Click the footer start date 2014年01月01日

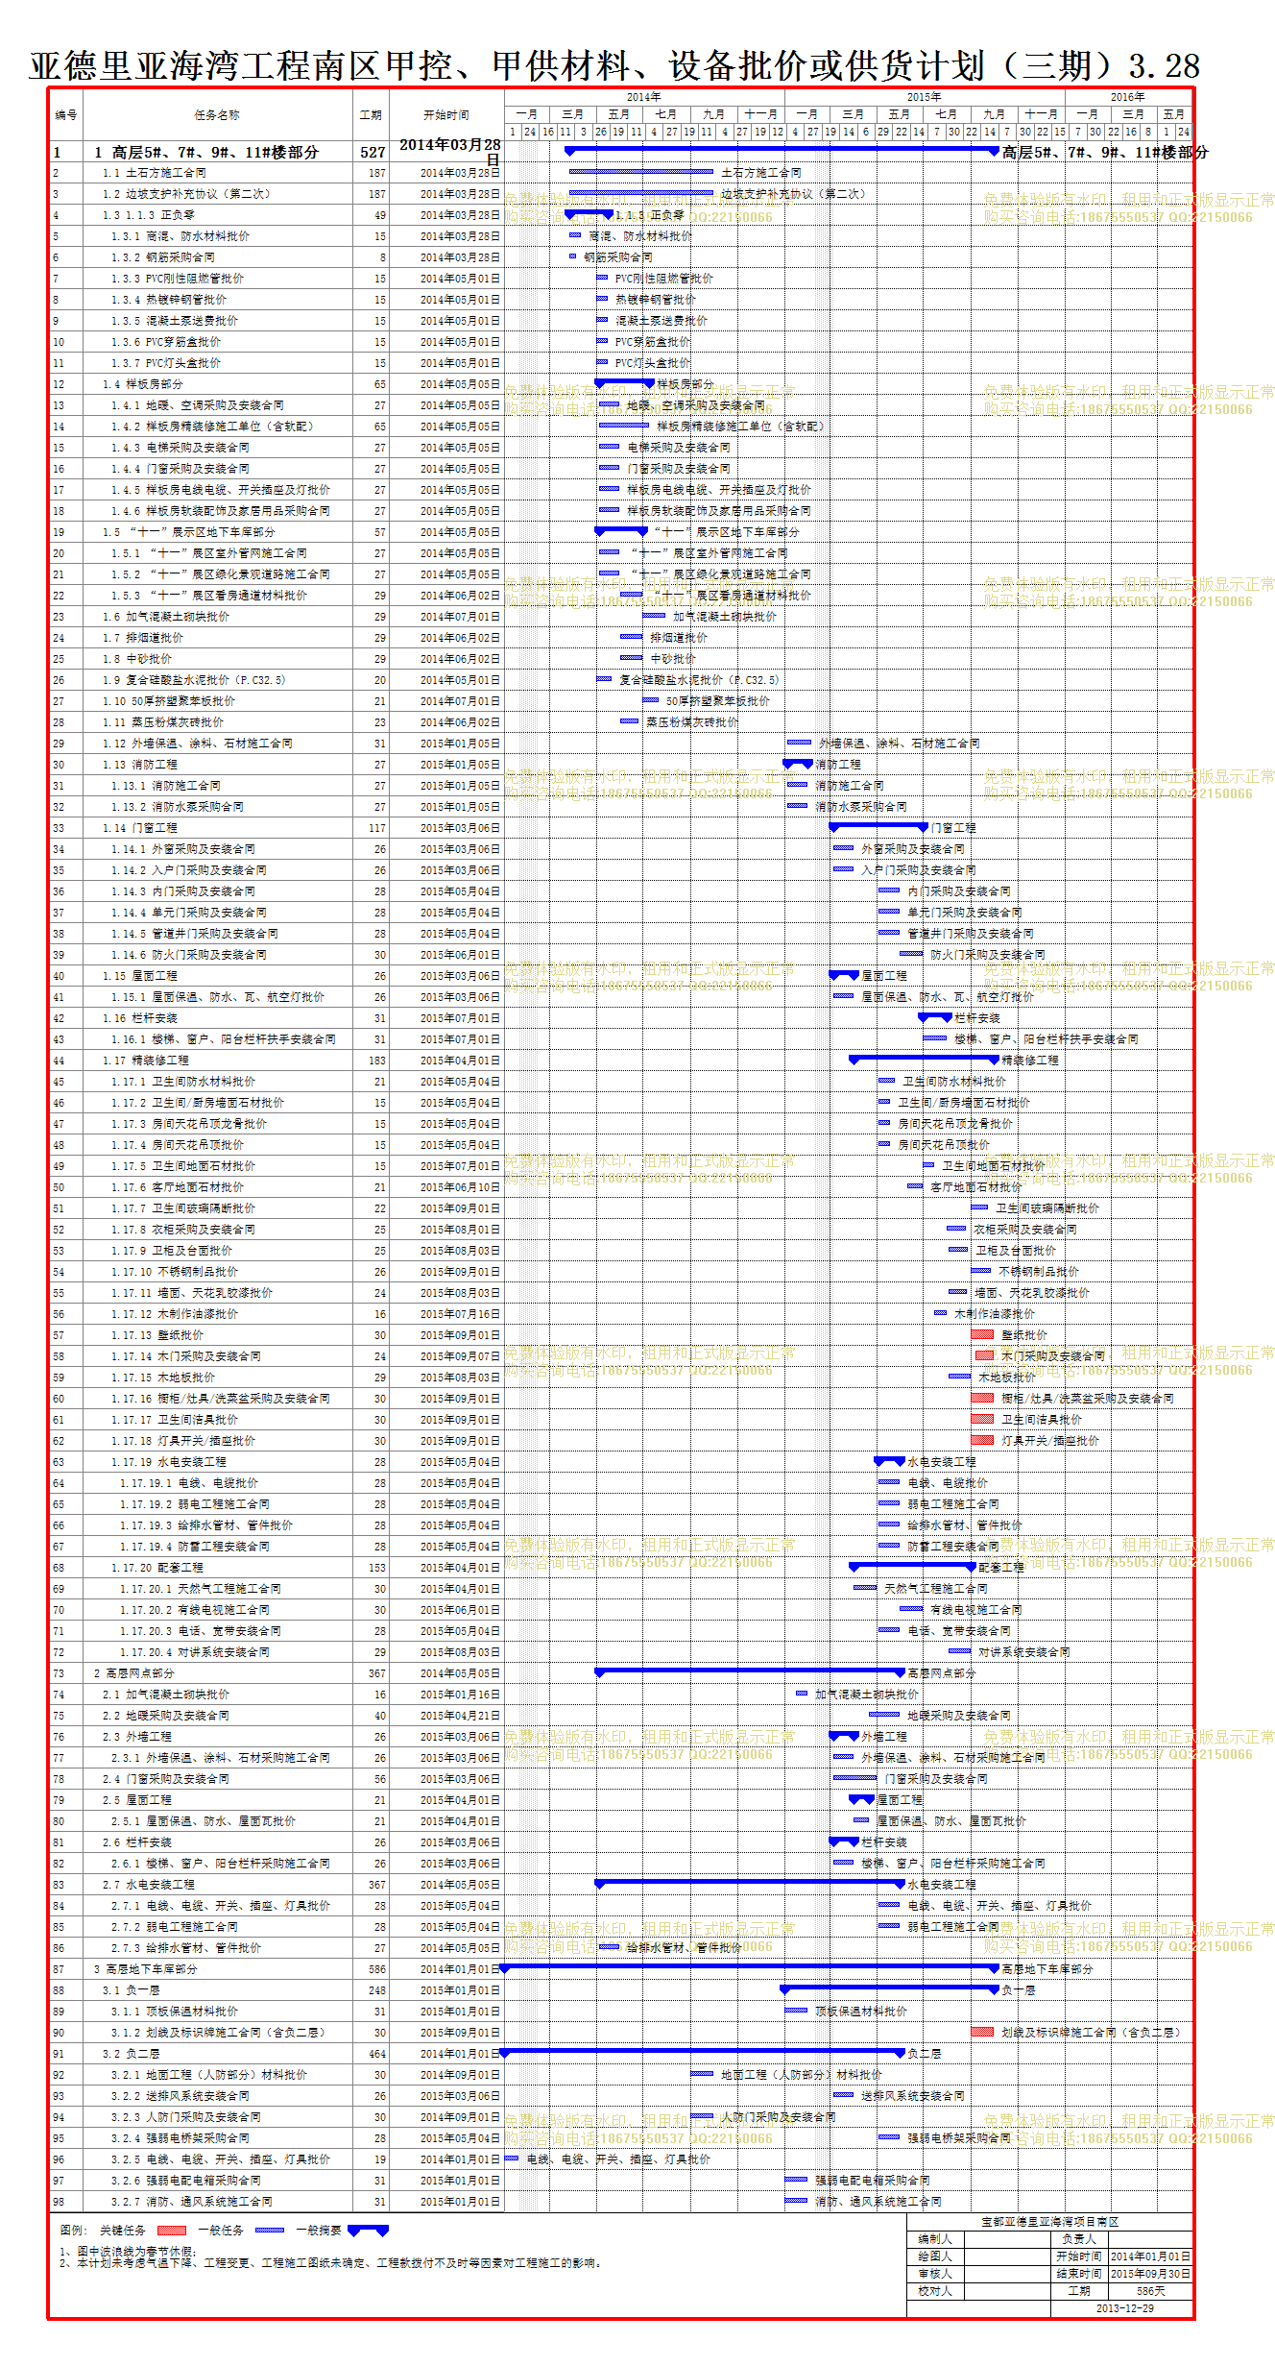(x=1150, y=2256)
